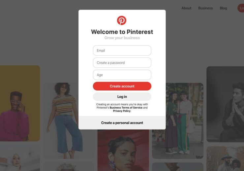Submit with the red Create account button
244x171 pixels.
[122, 86]
